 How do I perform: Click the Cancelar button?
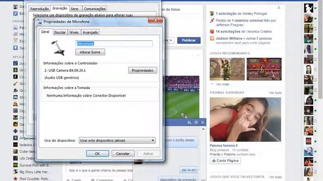pyautogui.click(x=123, y=153)
